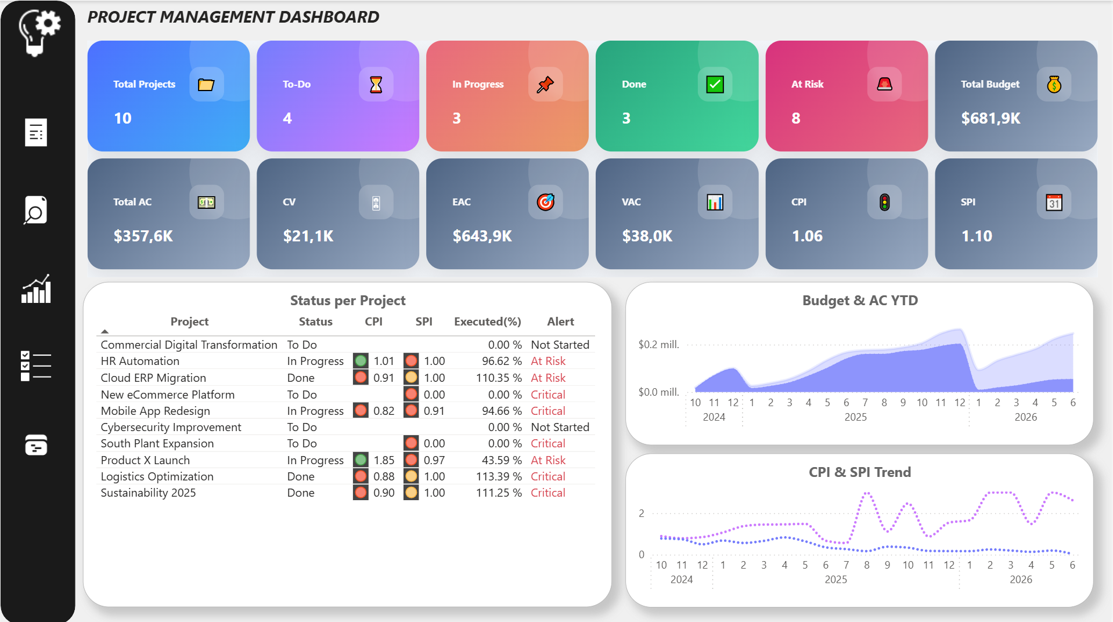Select the At Risk card value 8

[796, 118]
